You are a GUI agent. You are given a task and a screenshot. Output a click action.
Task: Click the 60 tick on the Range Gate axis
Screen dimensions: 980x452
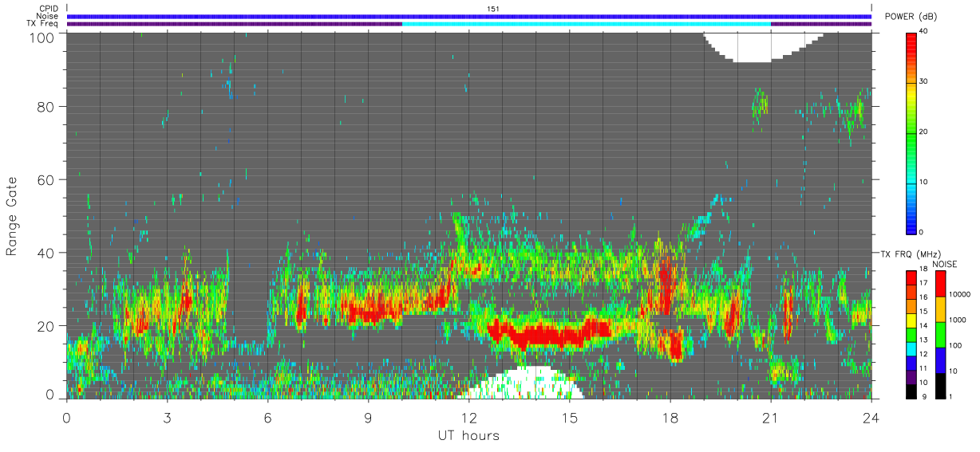pyautogui.click(x=45, y=179)
